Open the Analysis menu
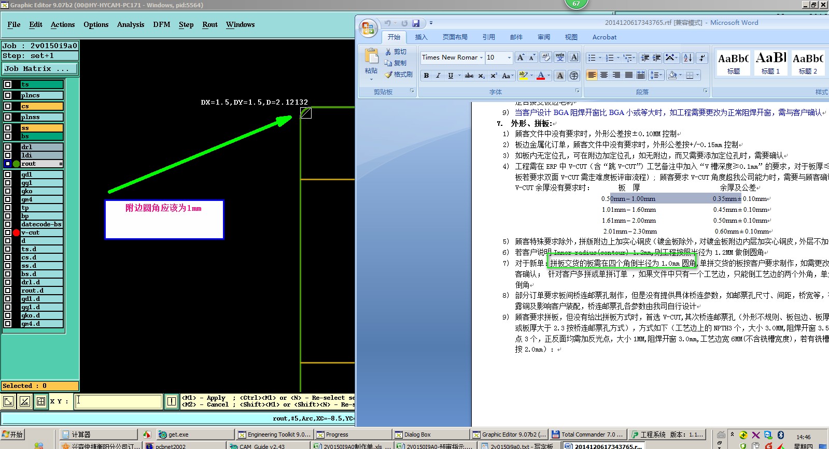 tap(131, 24)
